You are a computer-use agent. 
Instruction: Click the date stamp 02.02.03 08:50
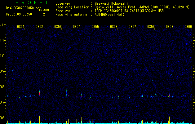pyautogui.click(x=19, y=14)
